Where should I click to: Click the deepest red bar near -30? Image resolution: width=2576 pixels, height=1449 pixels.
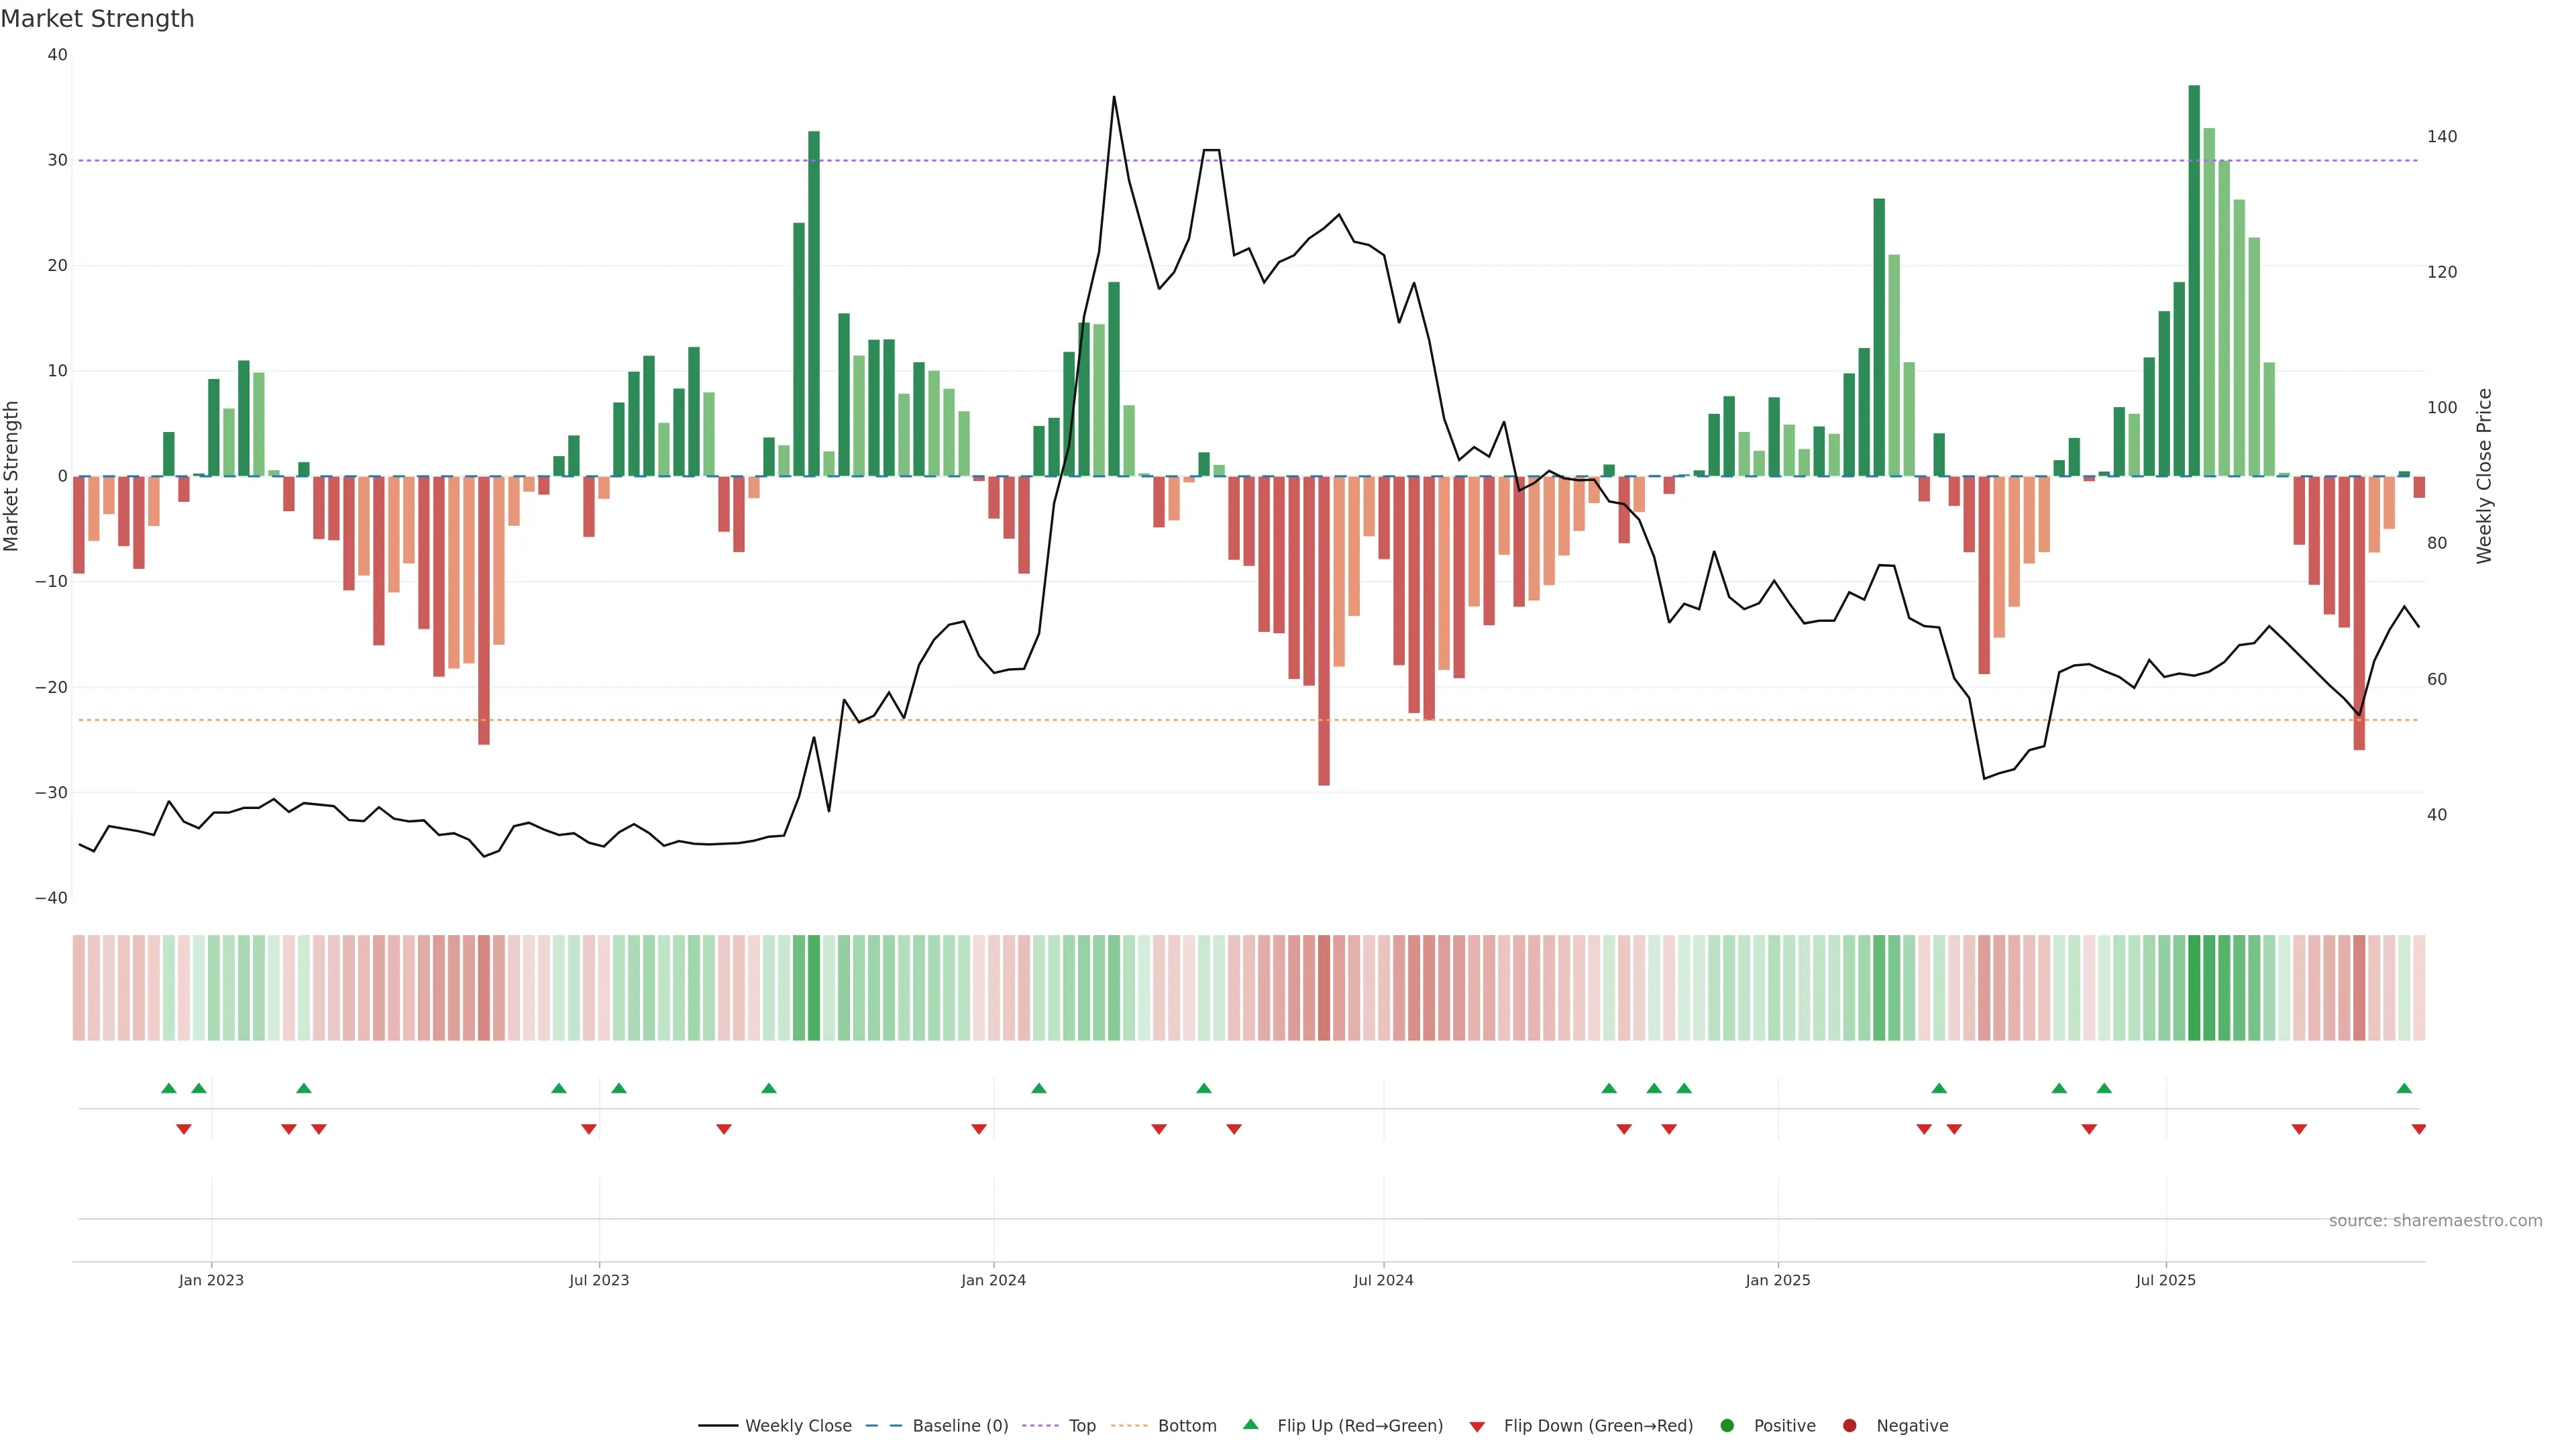(1324, 630)
